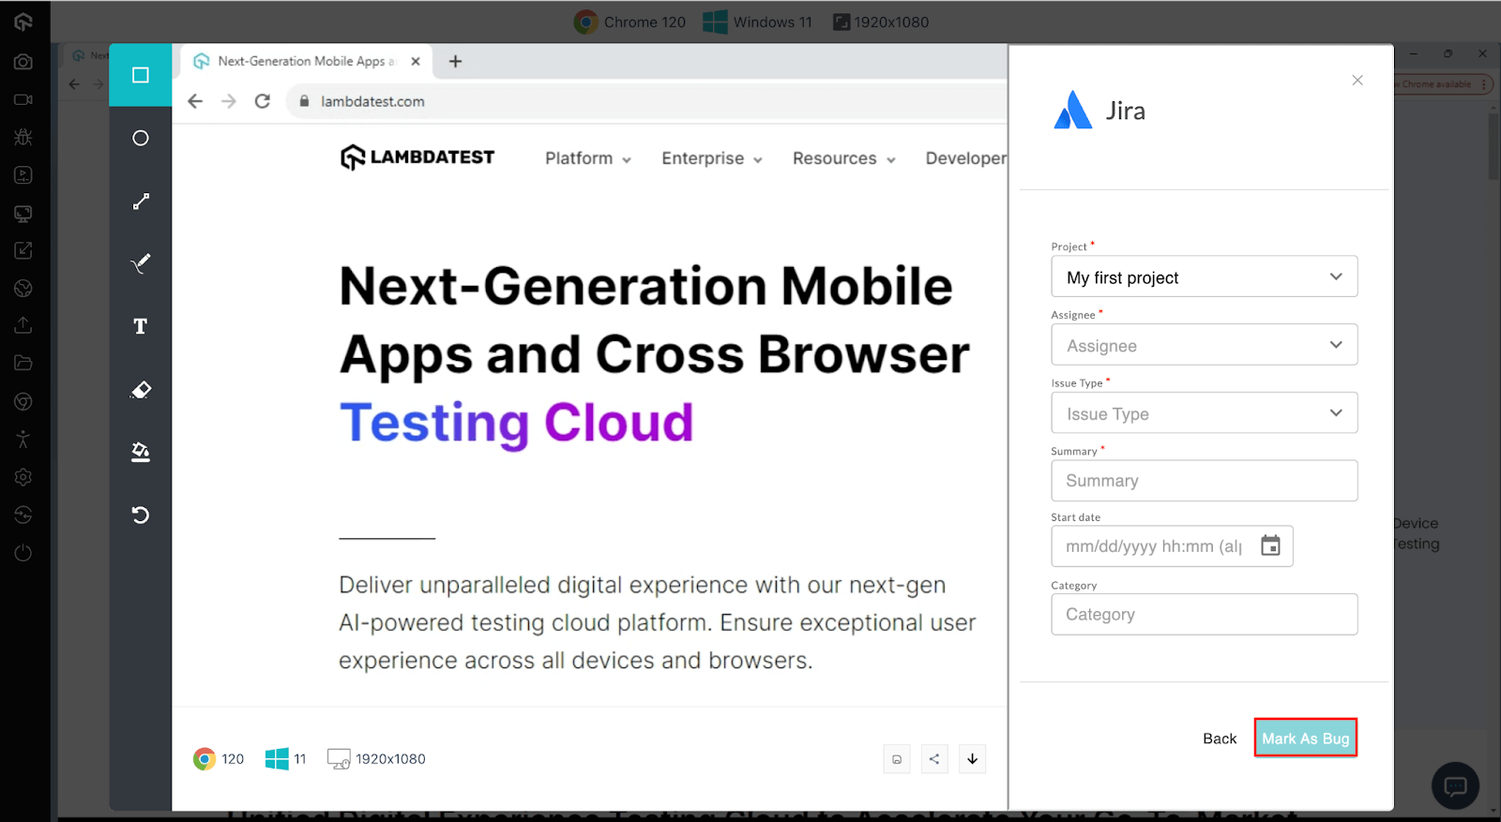Expand the Issue Type dropdown
The width and height of the screenshot is (1501, 822).
[x=1204, y=413]
